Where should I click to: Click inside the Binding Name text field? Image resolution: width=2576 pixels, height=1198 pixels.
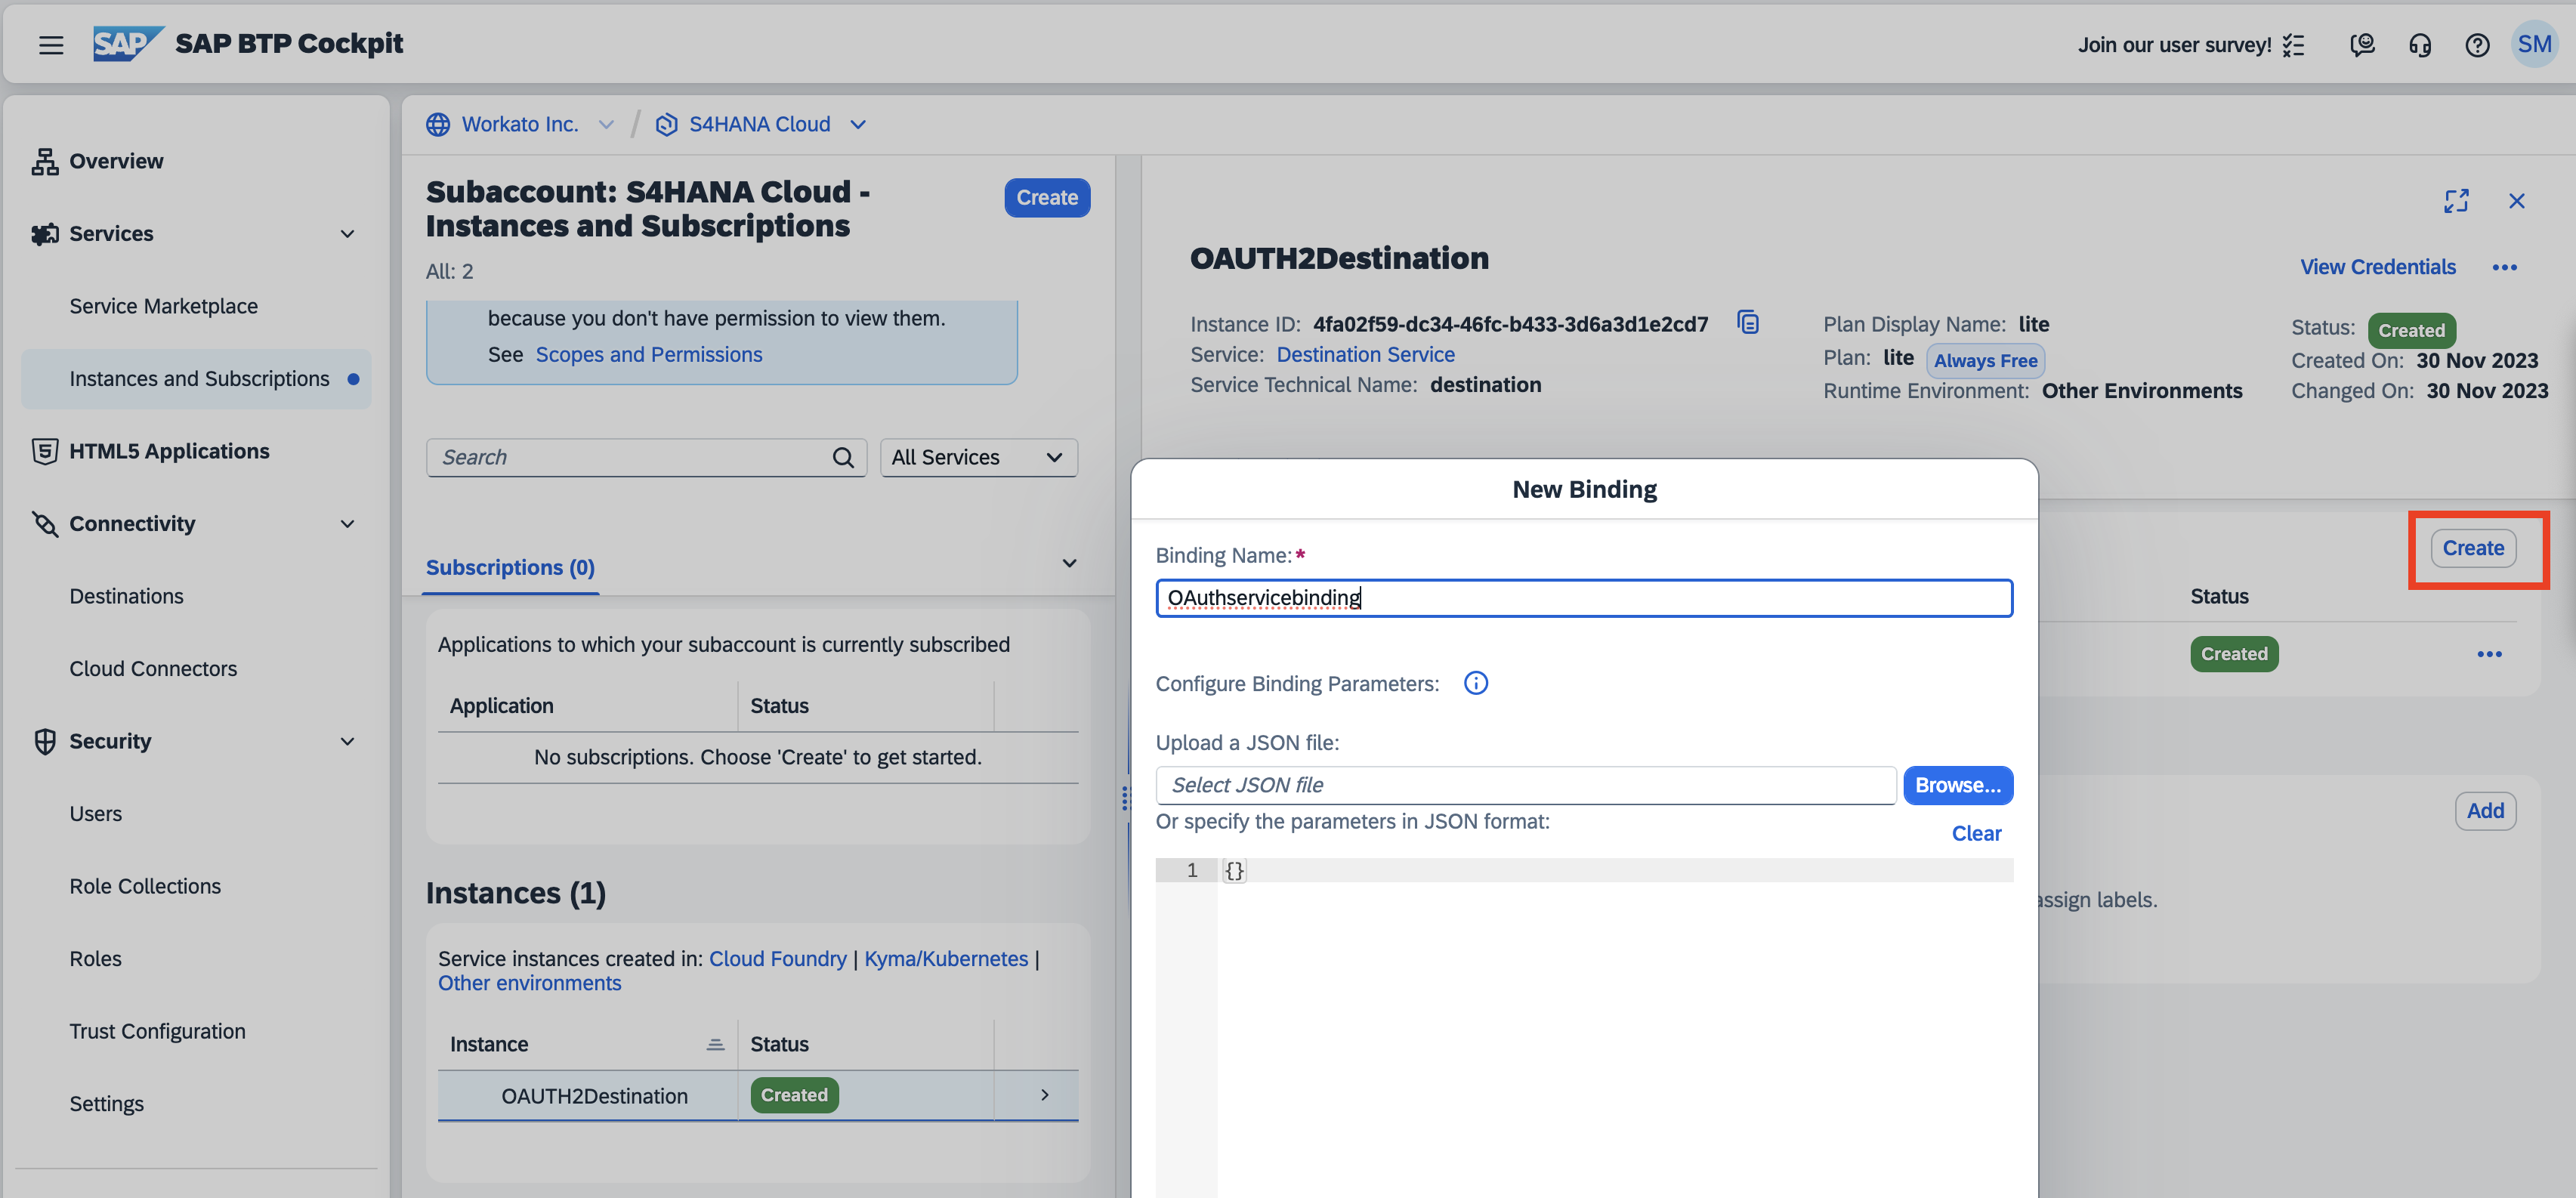(x=1583, y=597)
